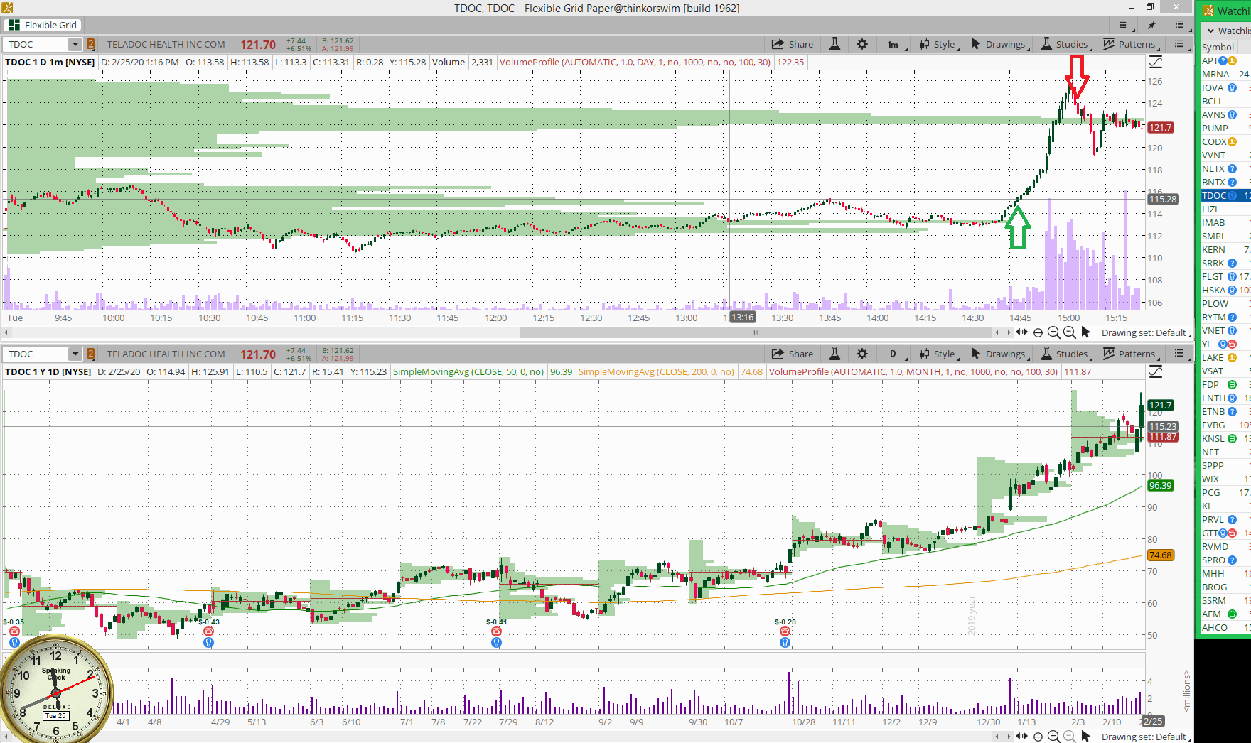Open lower chart symbol dropdown arrow

(75, 354)
